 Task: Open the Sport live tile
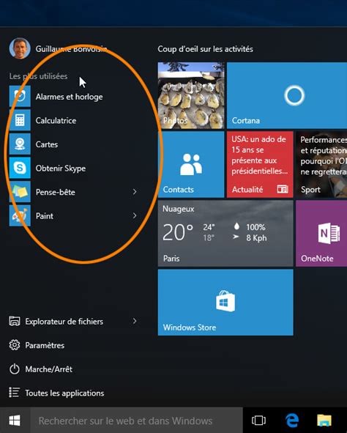(321, 164)
